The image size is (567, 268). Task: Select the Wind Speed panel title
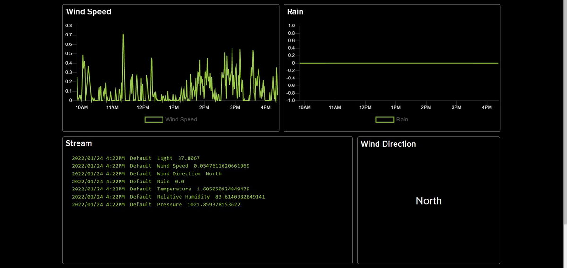(88, 12)
